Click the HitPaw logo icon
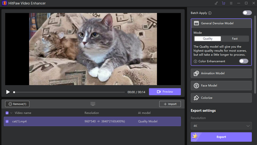257x145 pixels. 4,3
